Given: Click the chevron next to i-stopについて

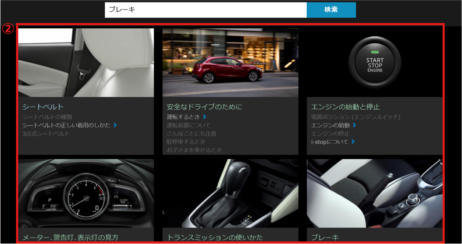Looking at the screenshot, I should point(353,142).
